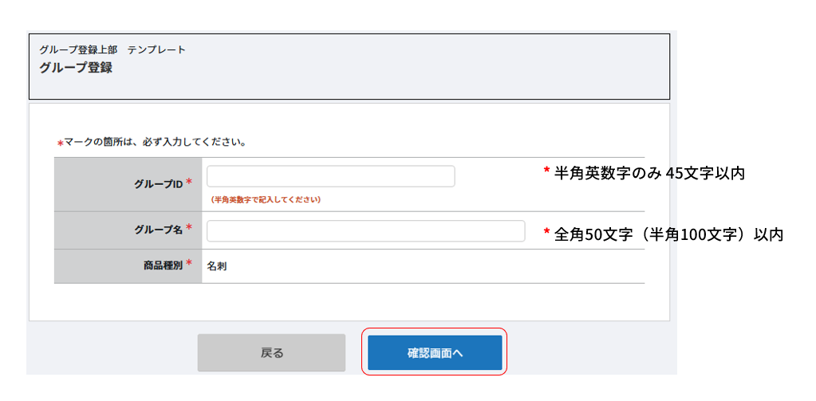Click the グループ登録上部 テンプレート header text
The image size is (816, 401).
pyautogui.click(x=112, y=49)
